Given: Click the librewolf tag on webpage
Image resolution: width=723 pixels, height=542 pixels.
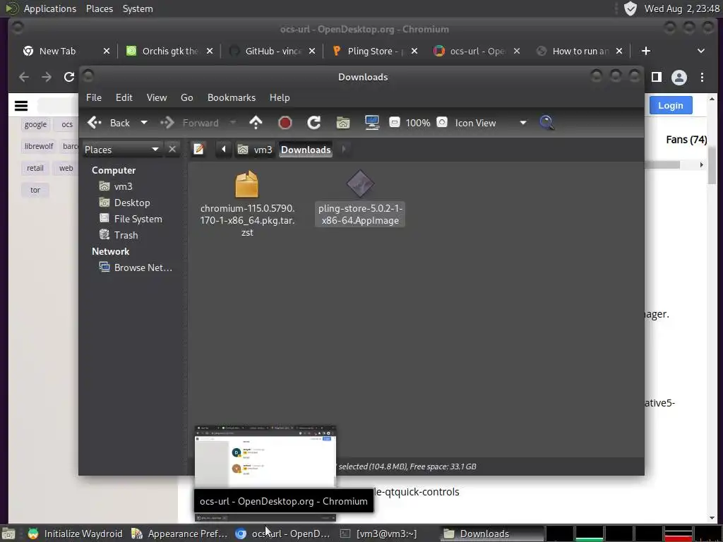Looking at the screenshot, I should [x=39, y=146].
